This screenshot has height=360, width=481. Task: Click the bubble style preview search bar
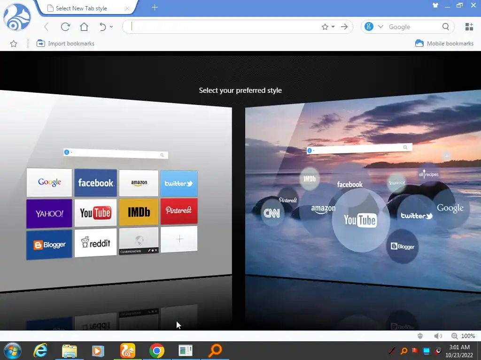[x=359, y=149]
